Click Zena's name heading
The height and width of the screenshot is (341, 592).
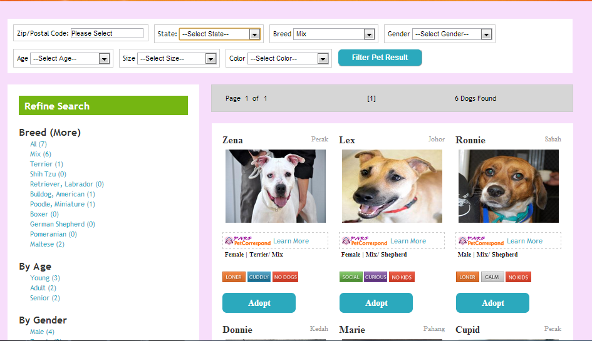coord(232,140)
